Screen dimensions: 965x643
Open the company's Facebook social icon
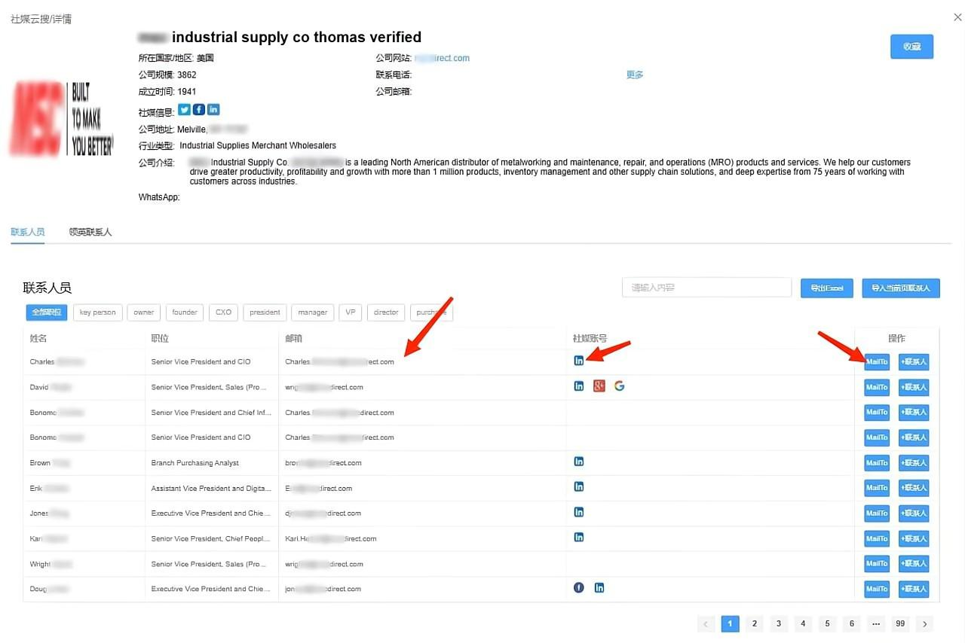(199, 110)
